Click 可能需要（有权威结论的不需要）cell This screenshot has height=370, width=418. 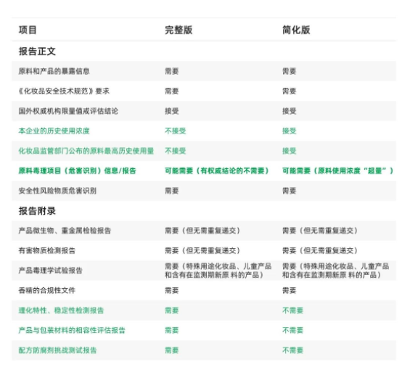tap(217, 170)
